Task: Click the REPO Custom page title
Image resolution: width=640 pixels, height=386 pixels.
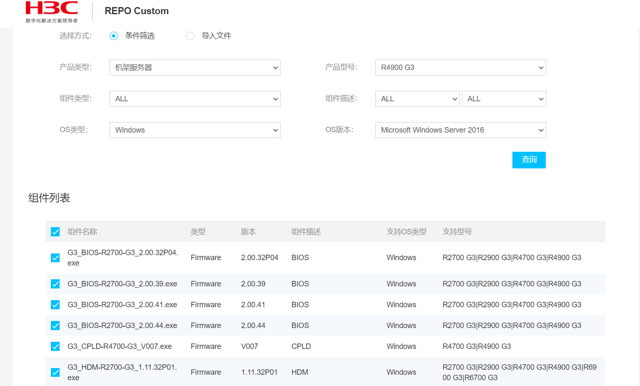Action: click(x=137, y=11)
